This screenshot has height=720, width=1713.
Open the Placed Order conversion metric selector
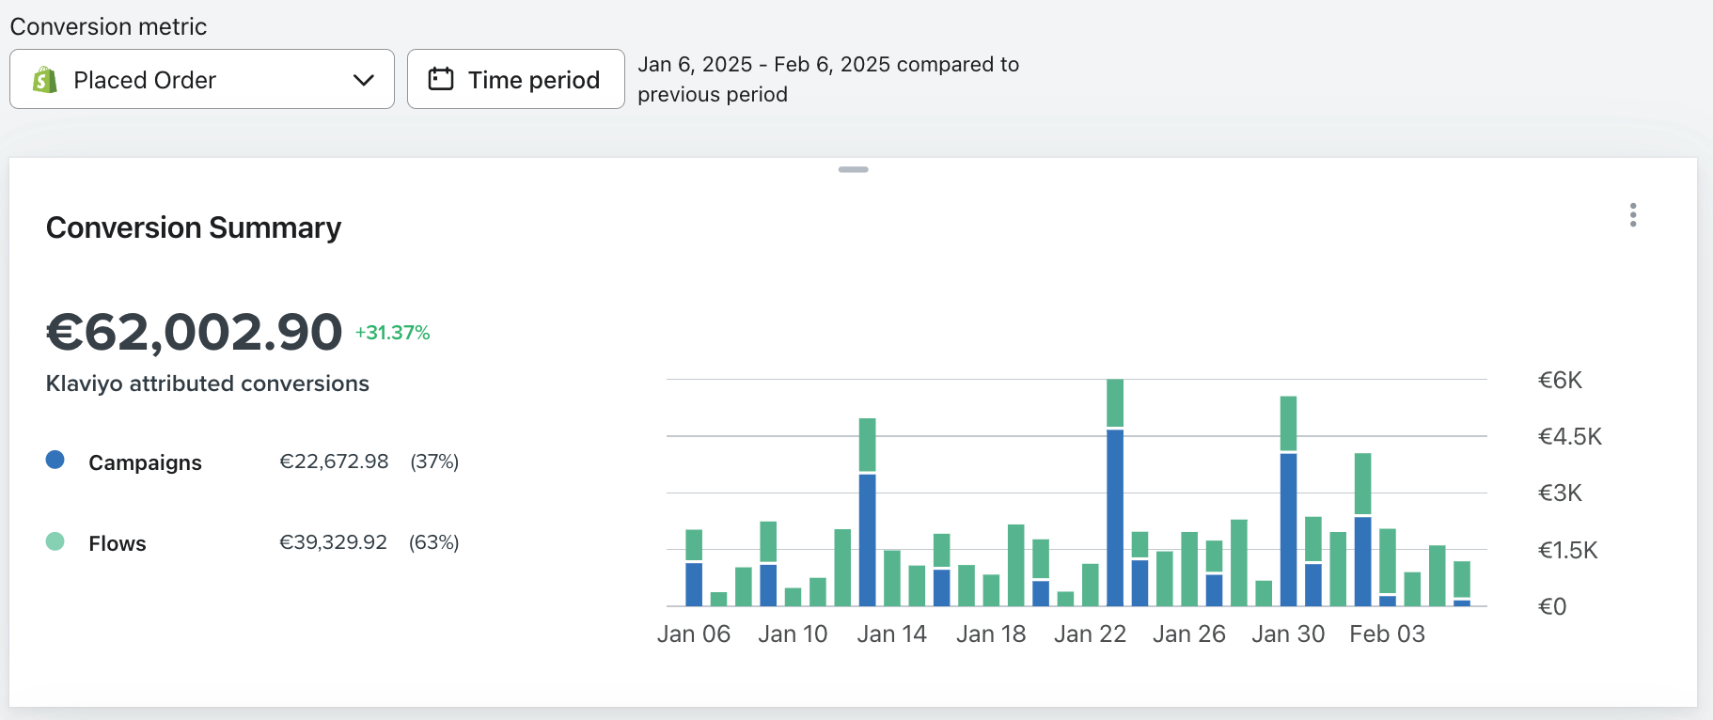202,79
